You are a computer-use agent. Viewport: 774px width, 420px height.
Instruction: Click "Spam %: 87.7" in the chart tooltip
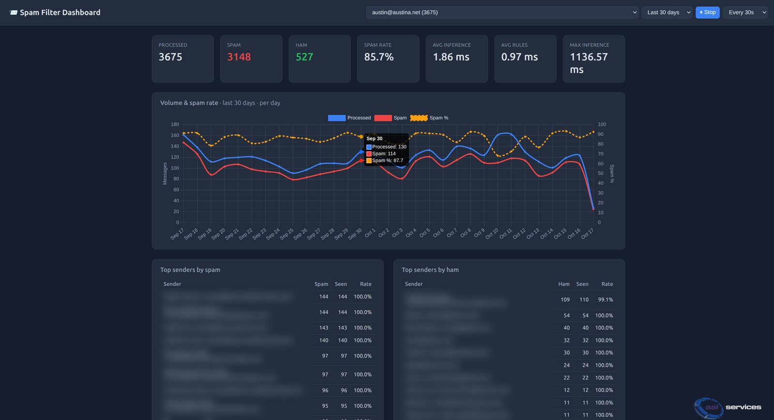pyautogui.click(x=387, y=160)
